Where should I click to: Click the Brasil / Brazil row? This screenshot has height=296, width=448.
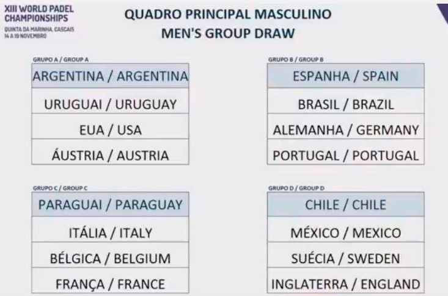click(x=346, y=101)
